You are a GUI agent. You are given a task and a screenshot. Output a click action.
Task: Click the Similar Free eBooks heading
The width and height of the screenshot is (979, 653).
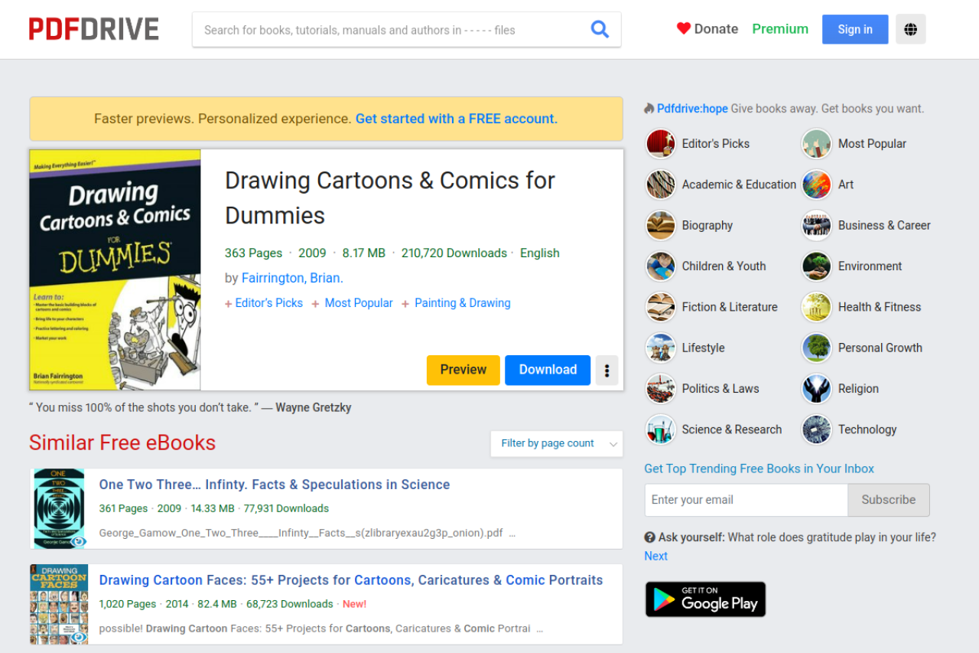tap(122, 442)
